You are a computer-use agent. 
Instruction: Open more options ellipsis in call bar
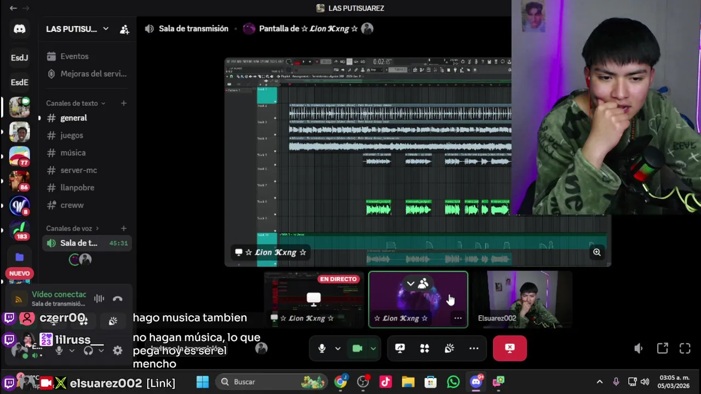pyautogui.click(x=474, y=348)
